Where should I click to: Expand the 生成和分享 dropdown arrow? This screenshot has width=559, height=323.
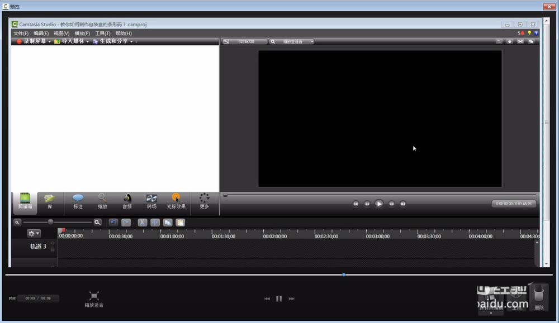coord(131,42)
